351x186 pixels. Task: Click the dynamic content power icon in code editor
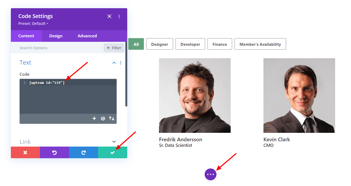(103, 119)
